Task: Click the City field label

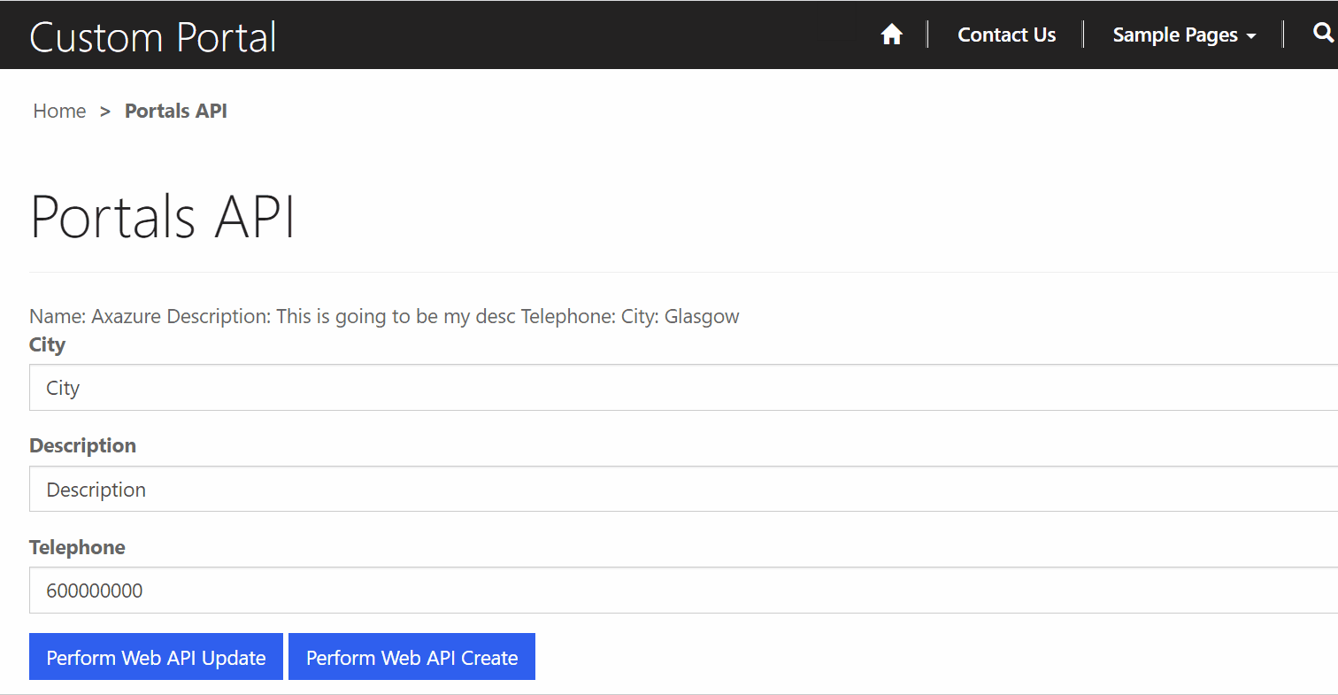Action: tap(47, 344)
